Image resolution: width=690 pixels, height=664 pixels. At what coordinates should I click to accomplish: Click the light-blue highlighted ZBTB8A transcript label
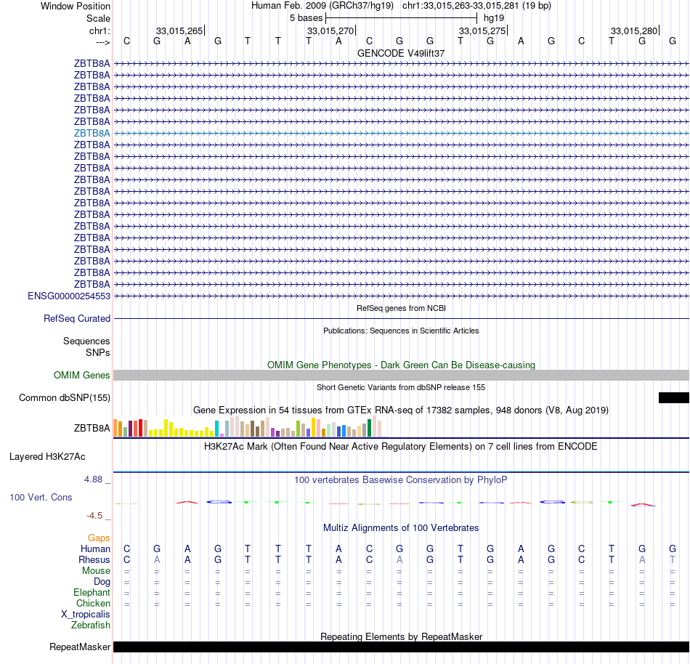coord(92,134)
